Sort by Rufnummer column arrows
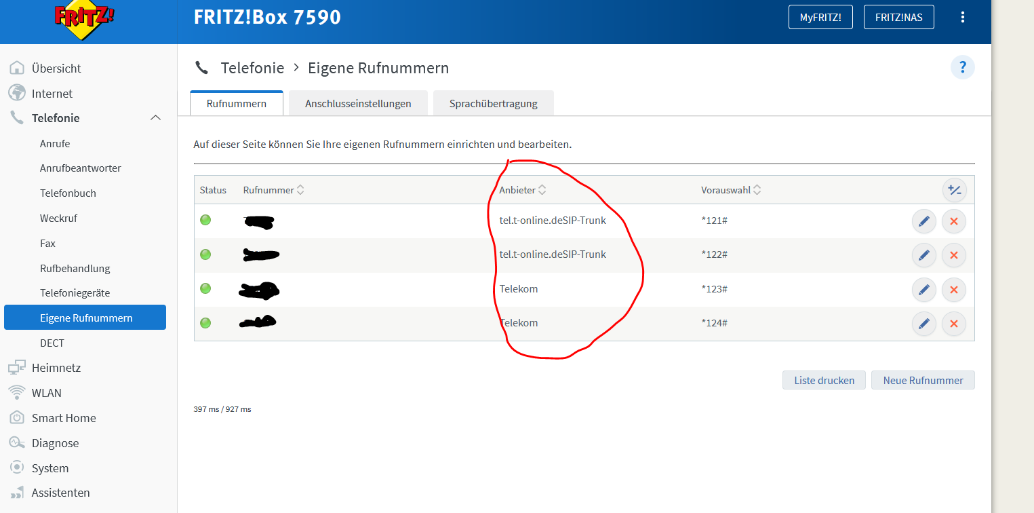The image size is (1034, 513). 300,190
